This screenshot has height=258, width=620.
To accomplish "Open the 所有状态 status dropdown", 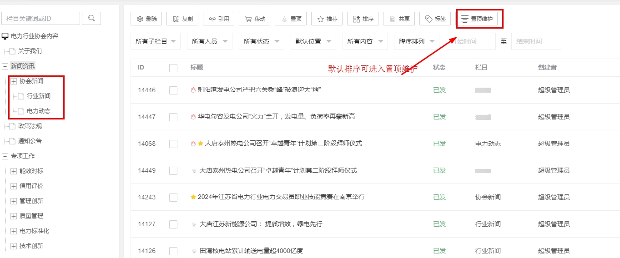I will pyautogui.click(x=261, y=41).
